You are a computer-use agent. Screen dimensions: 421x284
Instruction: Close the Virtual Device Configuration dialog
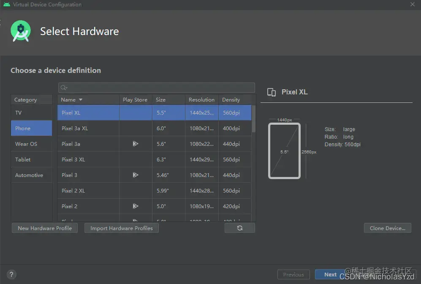click(413, 4)
